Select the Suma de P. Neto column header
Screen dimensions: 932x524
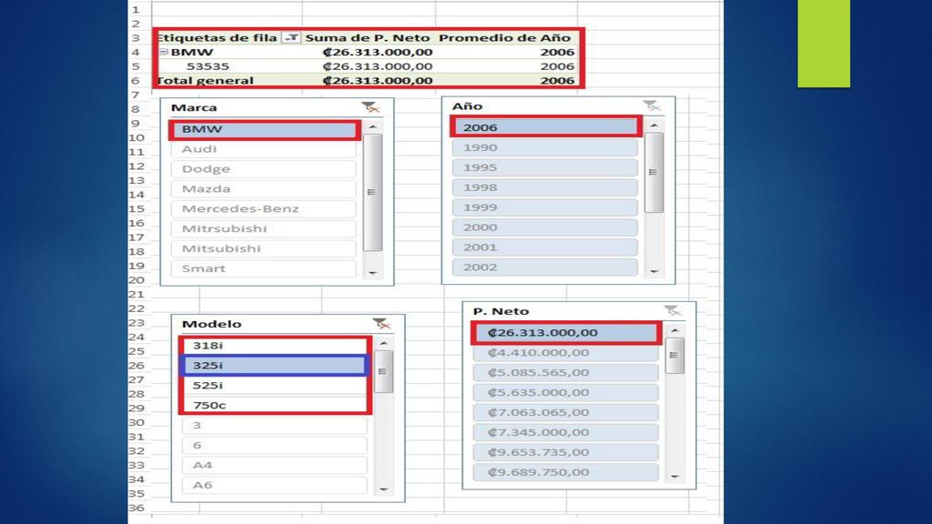point(368,37)
